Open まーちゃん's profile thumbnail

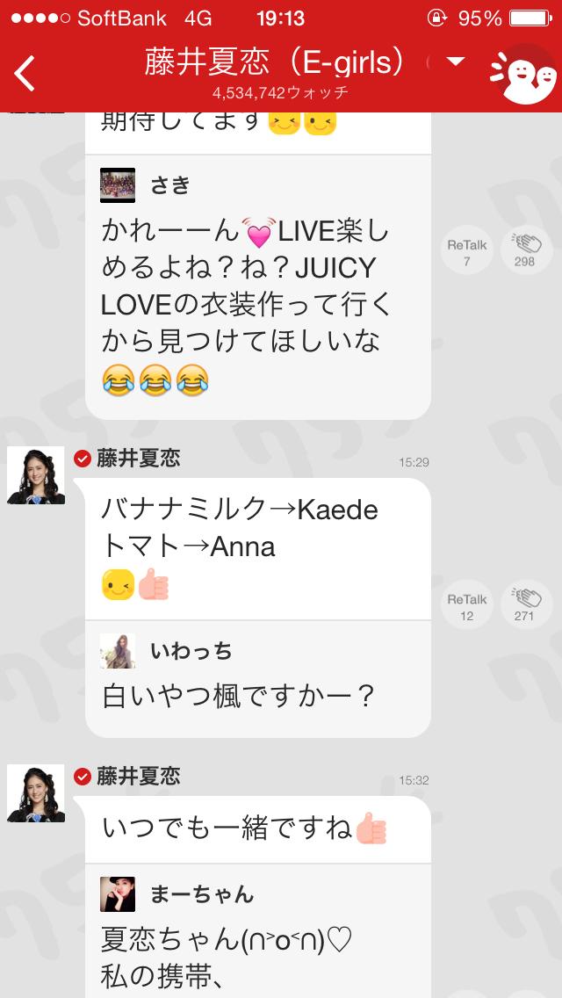(118, 894)
